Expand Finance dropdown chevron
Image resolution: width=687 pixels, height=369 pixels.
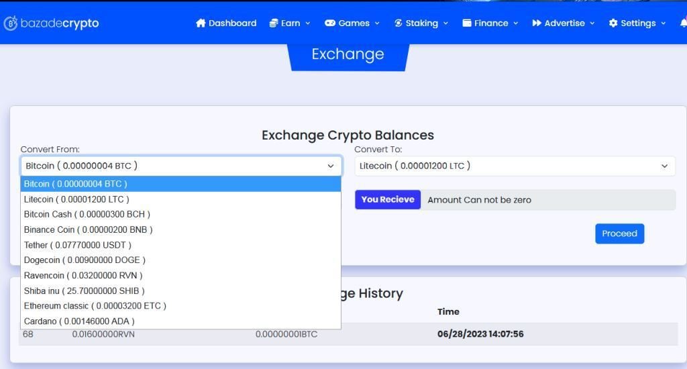coord(516,23)
